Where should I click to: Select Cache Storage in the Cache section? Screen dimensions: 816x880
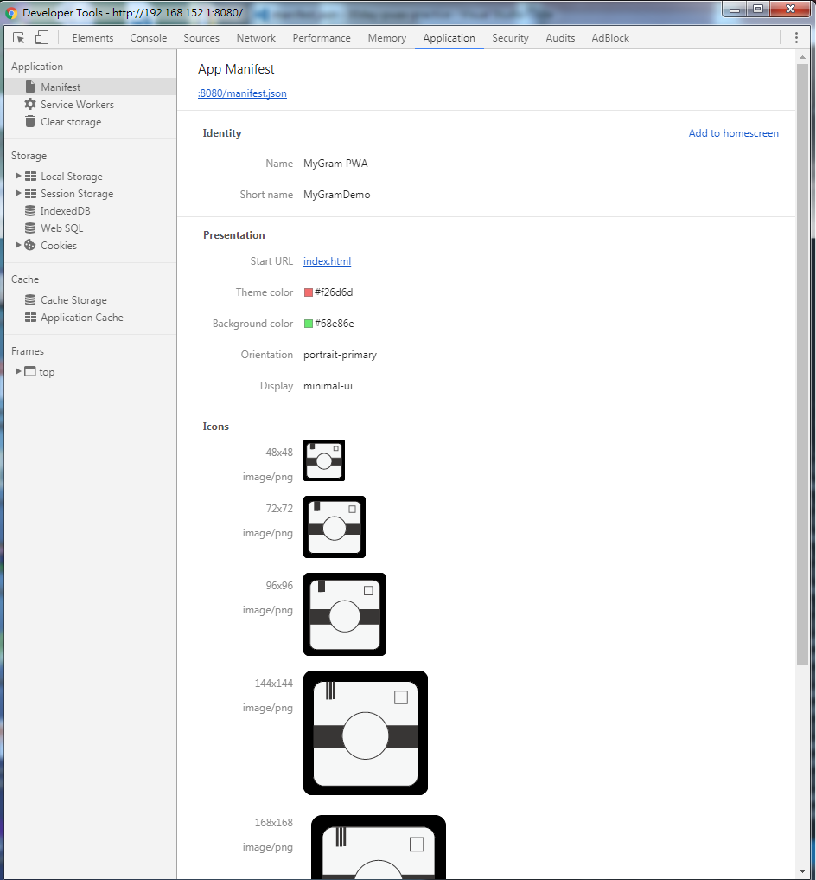90,300
